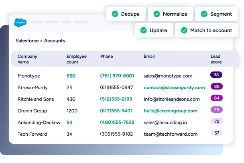This screenshot has height=163, width=244.
Task: Open the Accounts breadcrumb item
Action: coord(55,41)
